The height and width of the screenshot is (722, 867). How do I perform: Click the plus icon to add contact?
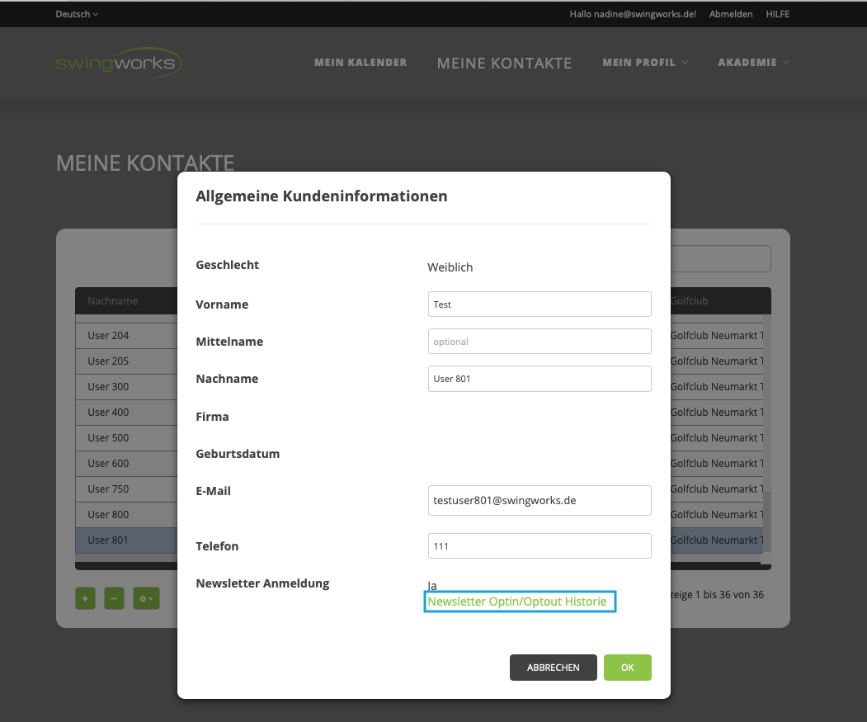point(85,598)
